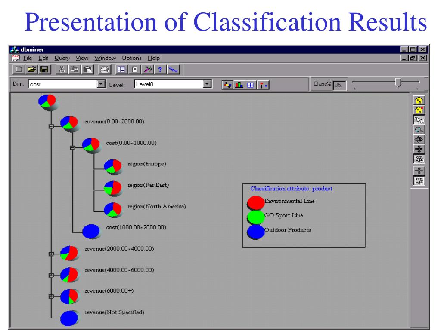Viewport: 441px width, 330px height.
Task: Click the Copy toolbar icon
Action: coord(75,69)
